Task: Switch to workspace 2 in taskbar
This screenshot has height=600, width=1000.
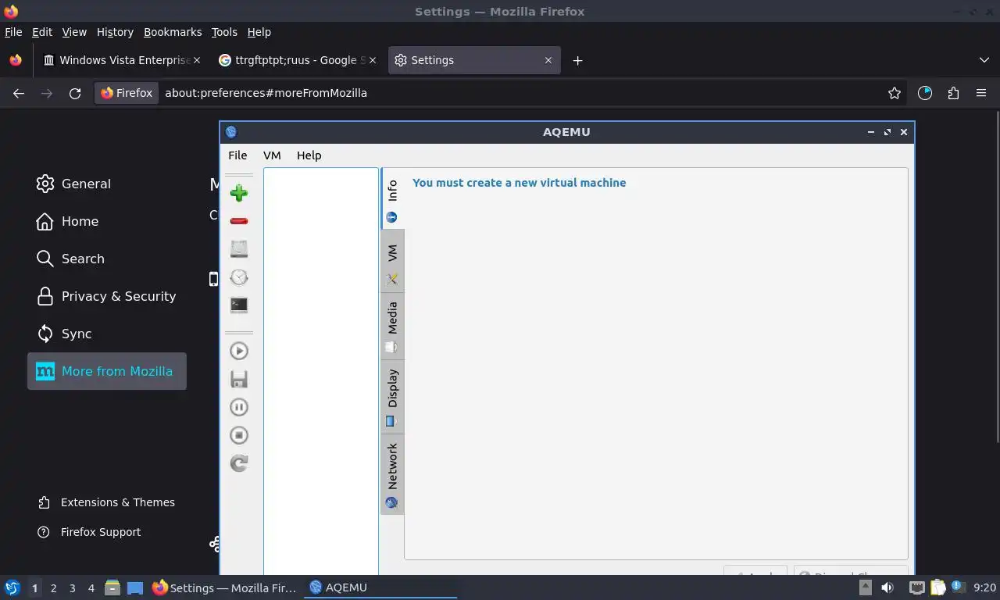Action: [53, 588]
